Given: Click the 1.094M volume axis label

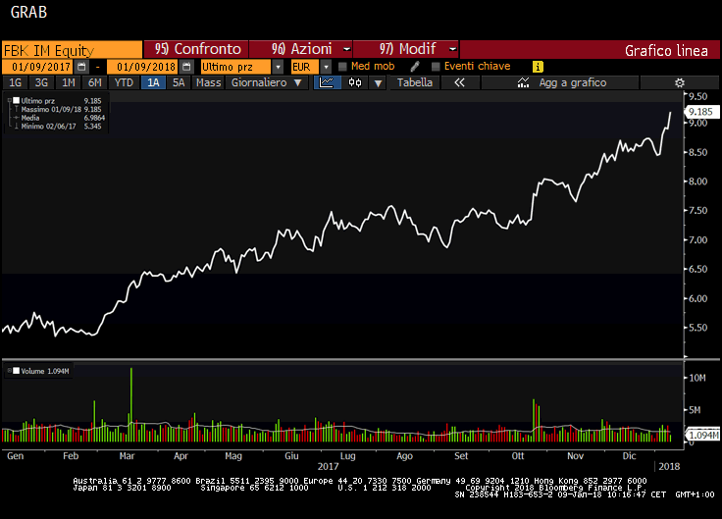Looking at the screenshot, I should [x=702, y=436].
